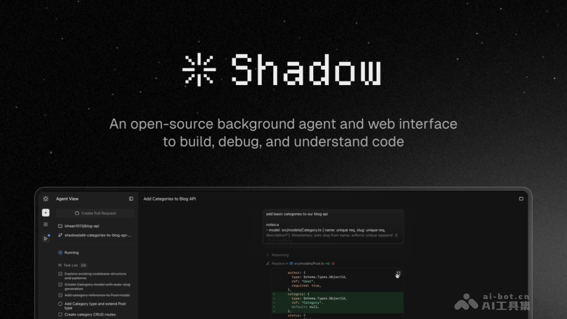Select the grid view icon in sidebar

[45, 224]
